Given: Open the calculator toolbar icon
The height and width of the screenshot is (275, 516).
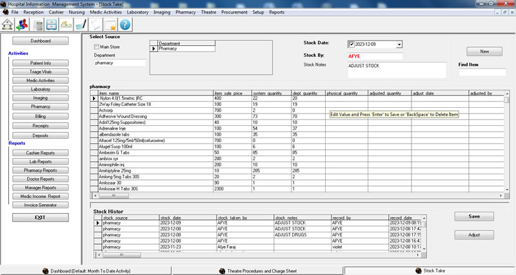Looking at the screenshot, I should [39, 25].
